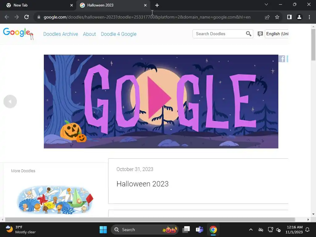316x237 pixels.
Task: Open the English language dropdown
Action: click(276, 34)
